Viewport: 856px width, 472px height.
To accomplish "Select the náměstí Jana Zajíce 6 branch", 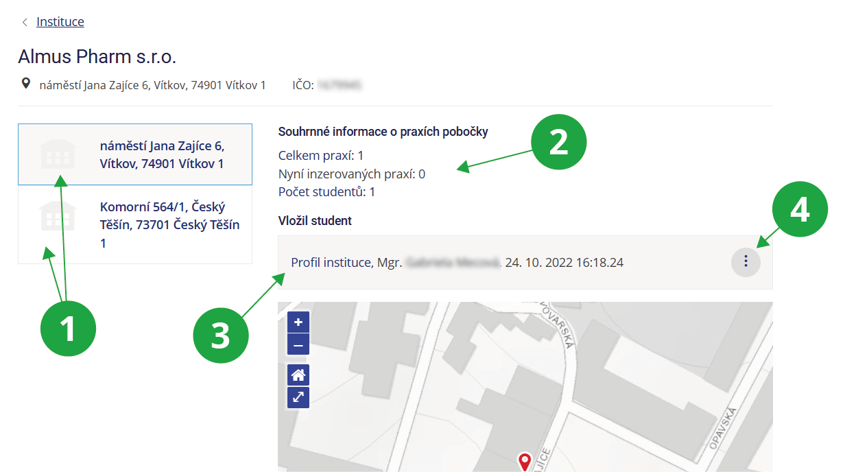I will click(162, 154).
